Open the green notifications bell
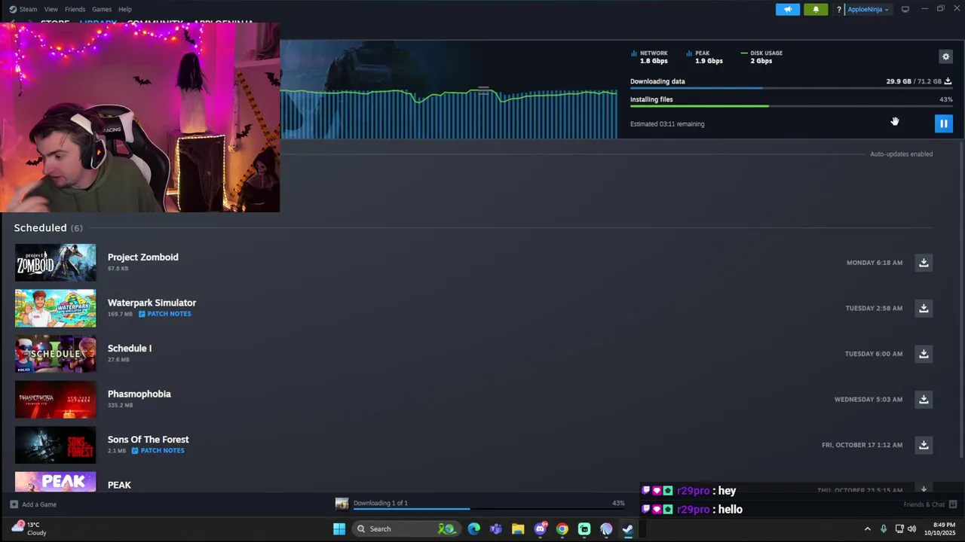 (816, 9)
